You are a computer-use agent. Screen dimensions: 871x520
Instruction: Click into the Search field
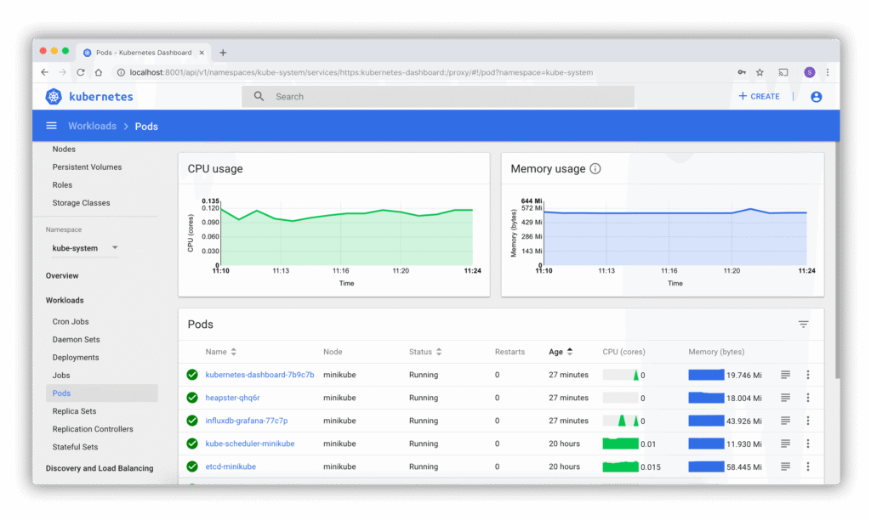[x=438, y=97]
